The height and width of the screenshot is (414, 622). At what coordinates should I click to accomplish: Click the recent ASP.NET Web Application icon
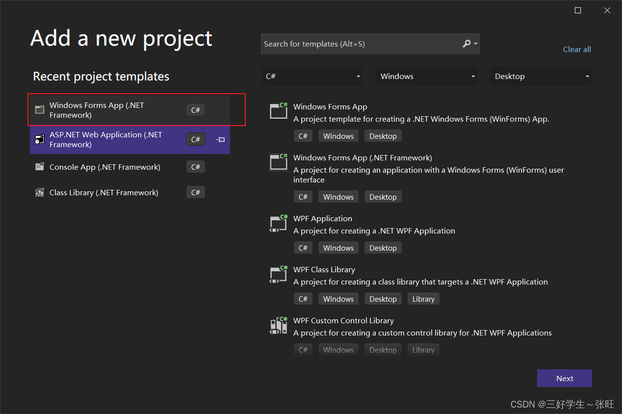(40, 139)
